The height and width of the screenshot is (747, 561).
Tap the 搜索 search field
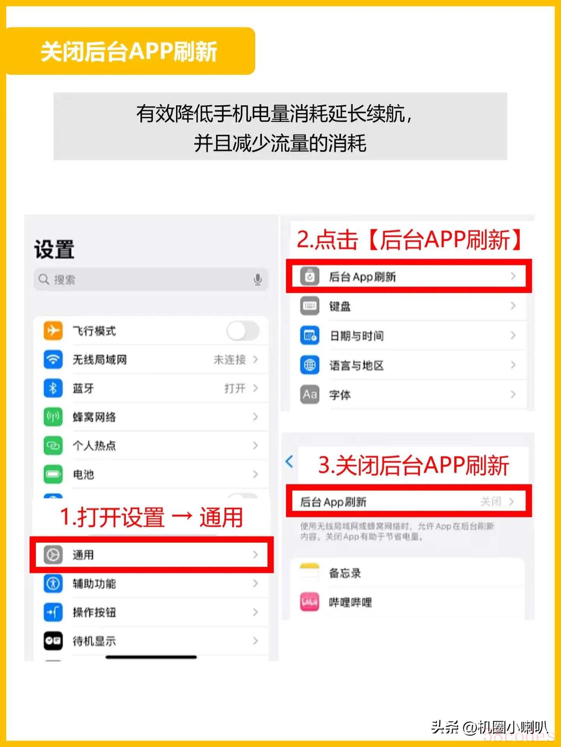(151, 280)
